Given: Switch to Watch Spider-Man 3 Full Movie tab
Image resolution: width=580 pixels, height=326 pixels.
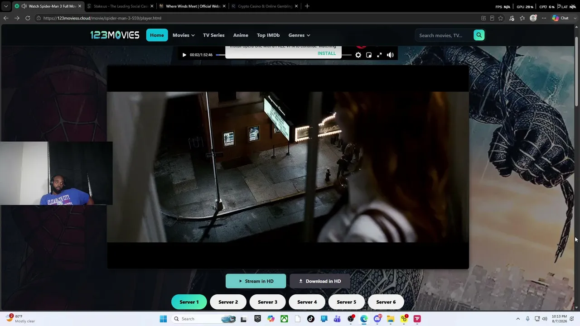Looking at the screenshot, I should (48, 6).
